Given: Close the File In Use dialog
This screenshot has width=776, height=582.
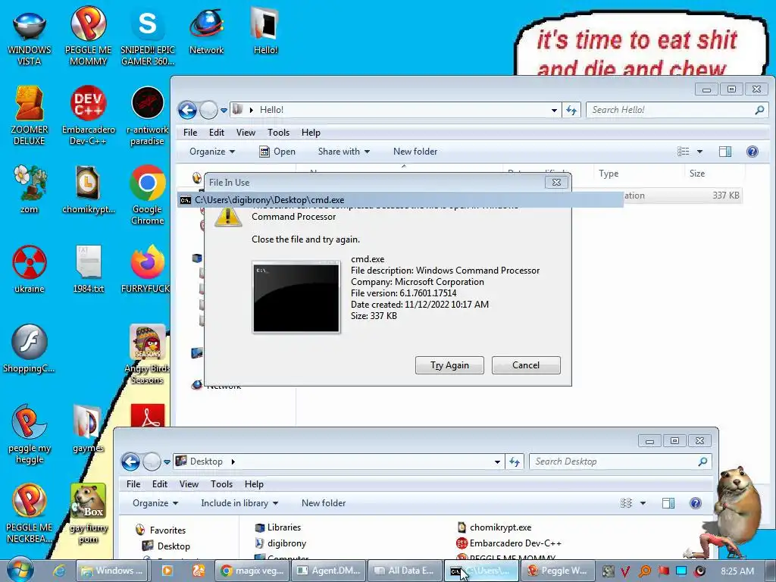Looking at the screenshot, I should [x=556, y=183].
